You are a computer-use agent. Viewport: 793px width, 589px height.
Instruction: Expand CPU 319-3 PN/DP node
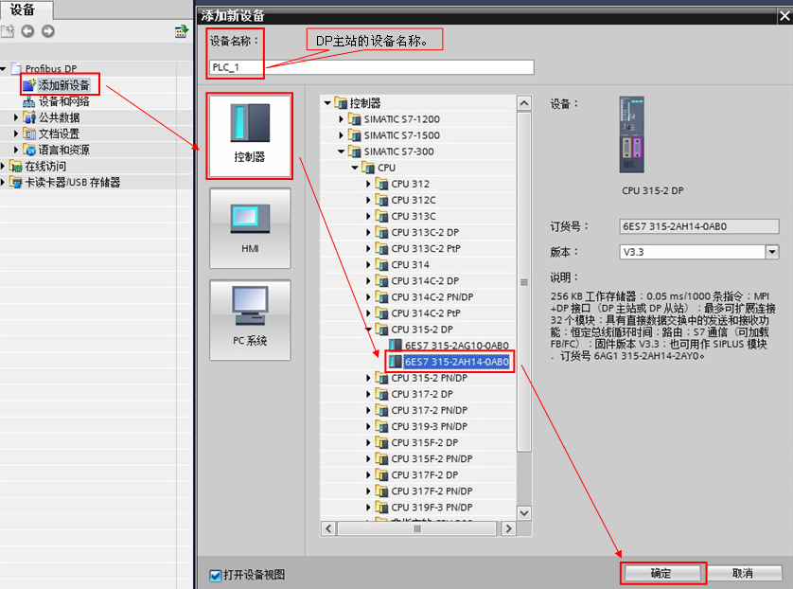pos(368,426)
